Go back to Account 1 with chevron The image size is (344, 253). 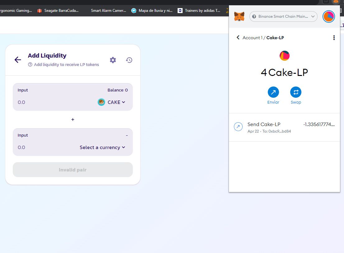click(x=238, y=38)
